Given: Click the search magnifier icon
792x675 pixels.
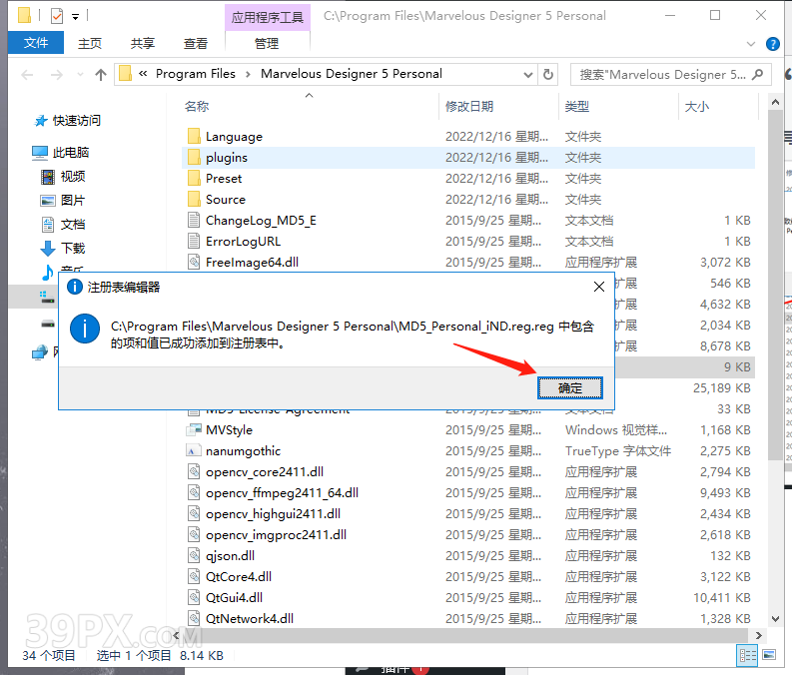Looking at the screenshot, I should [757, 75].
